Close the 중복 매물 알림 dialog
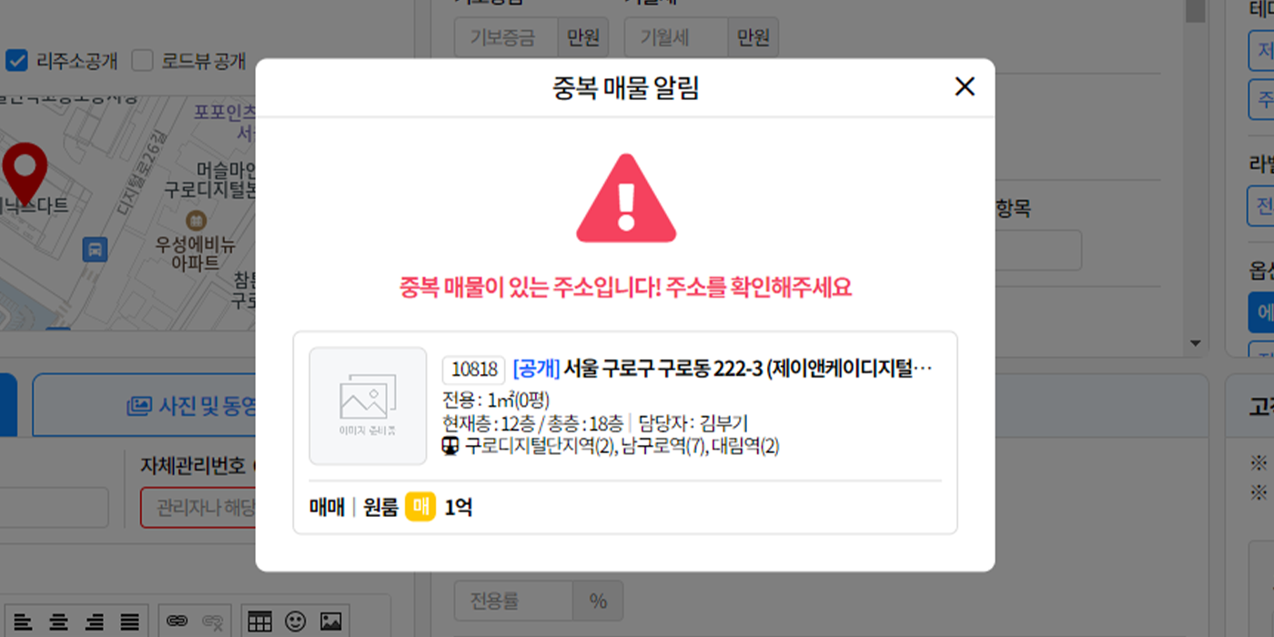The height and width of the screenshot is (637, 1274). pos(965,86)
